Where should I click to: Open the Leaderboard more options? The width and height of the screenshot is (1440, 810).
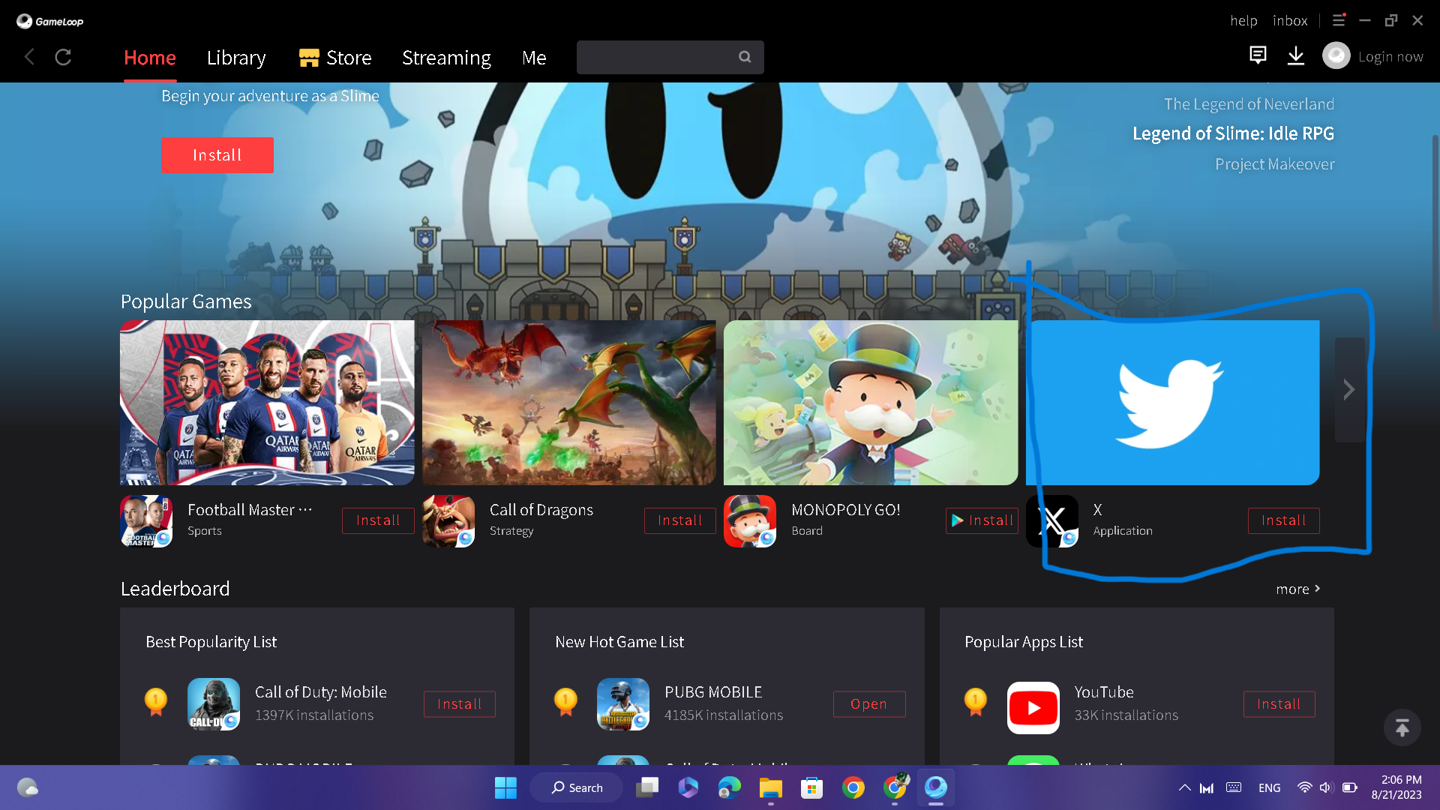click(1298, 589)
